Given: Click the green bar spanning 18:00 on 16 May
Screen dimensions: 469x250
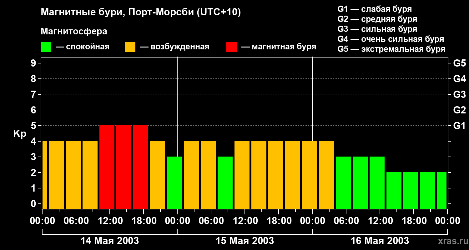Looking at the screenshot, I should point(411,190).
